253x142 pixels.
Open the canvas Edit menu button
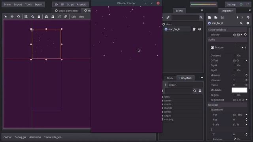pyautogui.click(x=74, y=17)
